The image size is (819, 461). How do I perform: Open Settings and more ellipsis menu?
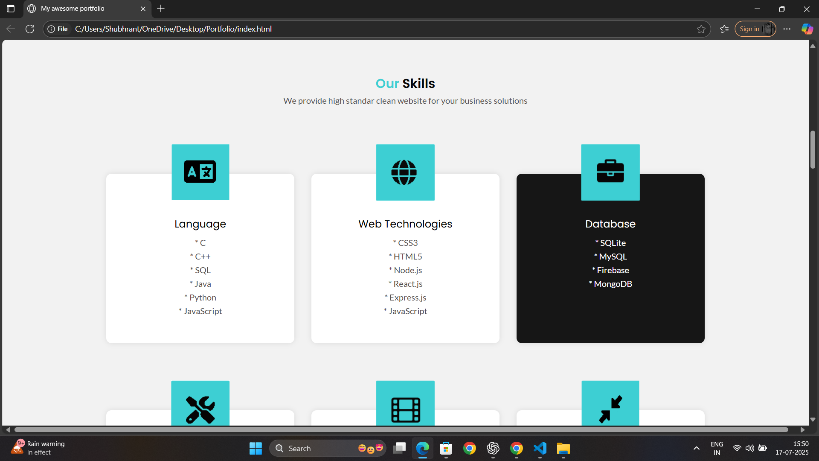(787, 29)
